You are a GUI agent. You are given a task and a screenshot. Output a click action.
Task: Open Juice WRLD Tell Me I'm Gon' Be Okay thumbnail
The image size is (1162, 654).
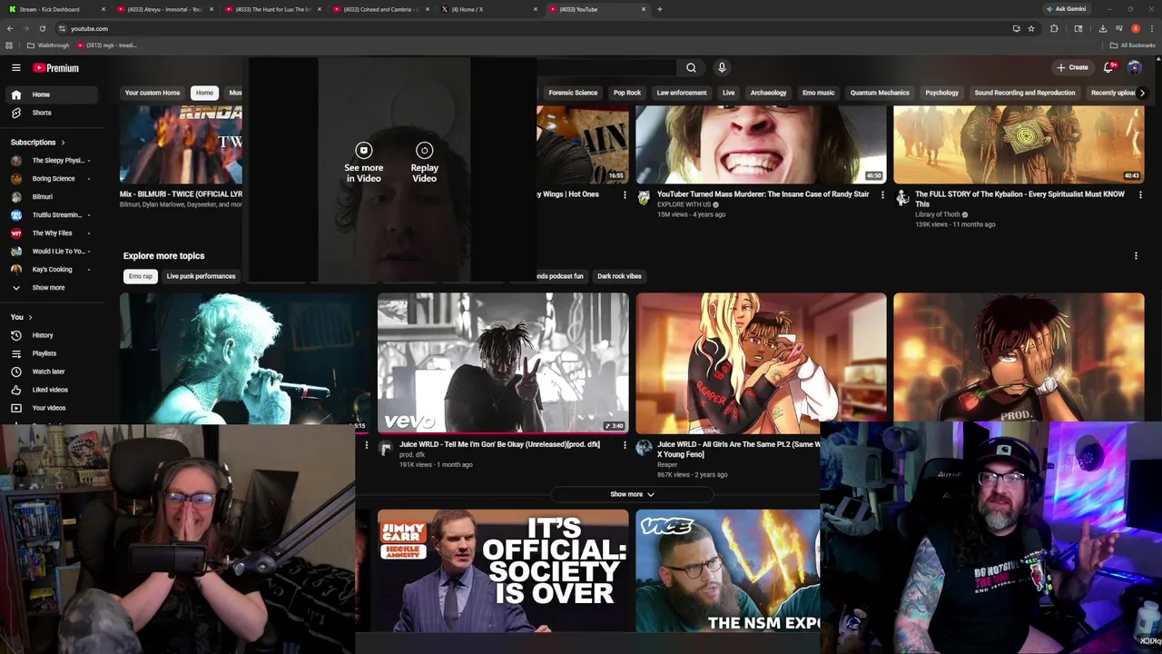(503, 362)
